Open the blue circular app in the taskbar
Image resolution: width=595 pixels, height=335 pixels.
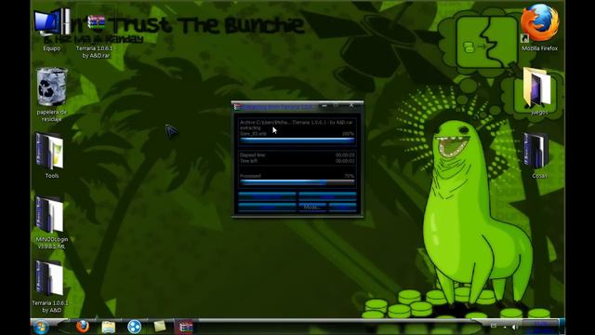click(x=134, y=327)
